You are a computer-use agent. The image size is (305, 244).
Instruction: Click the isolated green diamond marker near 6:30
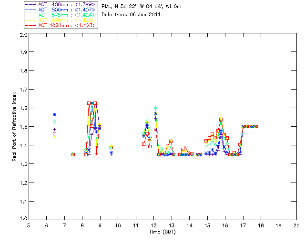(55, 122)
